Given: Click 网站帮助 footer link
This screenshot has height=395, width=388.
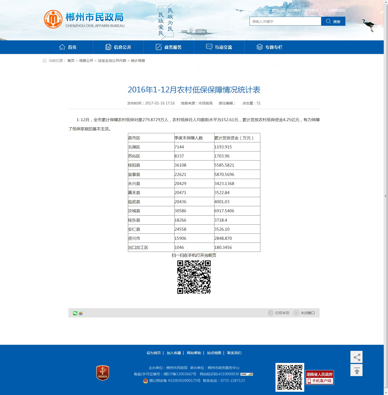Looking at the screenshot, I should click(x=194, y=353).
